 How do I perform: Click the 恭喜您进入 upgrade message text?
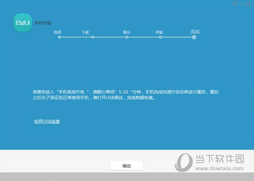[x=126, y=95]
